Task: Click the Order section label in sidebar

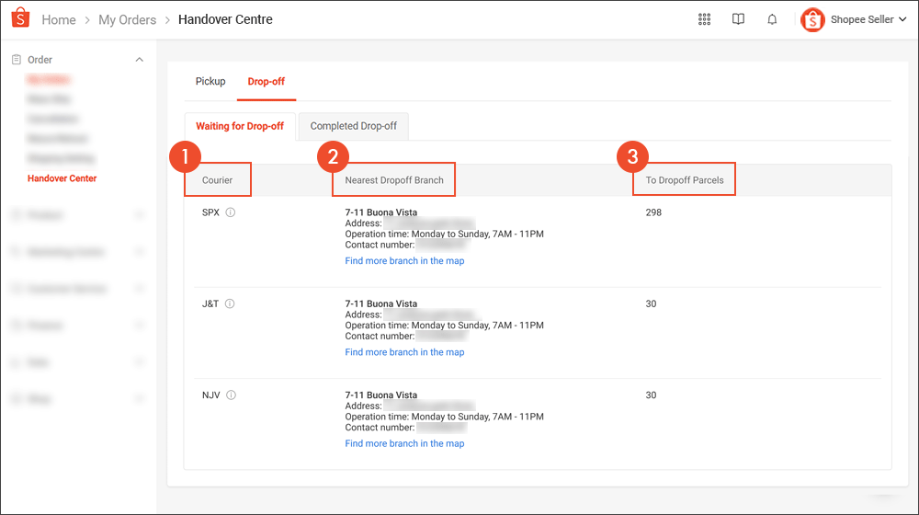Action: pos(40,59)
